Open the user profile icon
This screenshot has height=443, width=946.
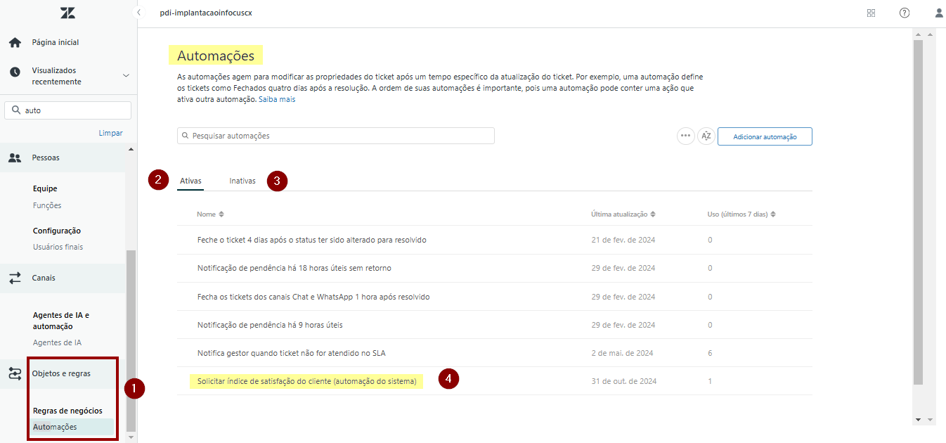tap(939, 13)
